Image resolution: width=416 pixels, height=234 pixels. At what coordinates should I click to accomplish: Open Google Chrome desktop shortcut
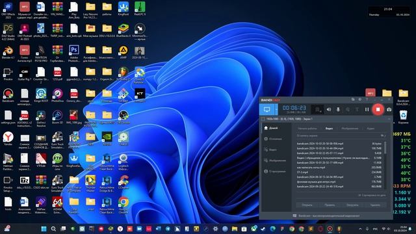point(123,205)
